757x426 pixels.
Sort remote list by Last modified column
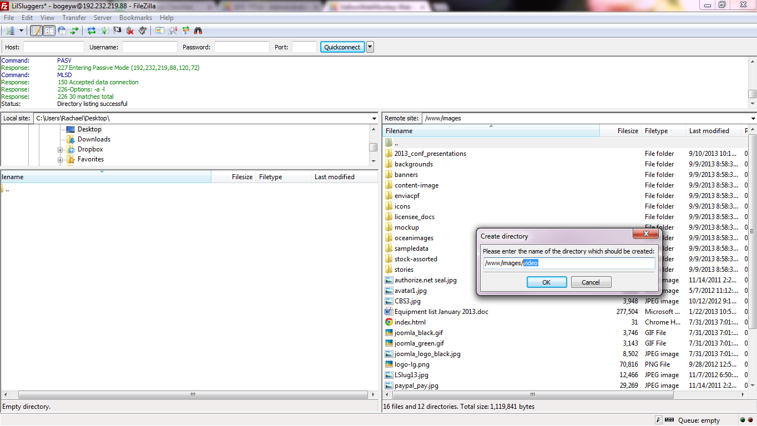(714, 131)
